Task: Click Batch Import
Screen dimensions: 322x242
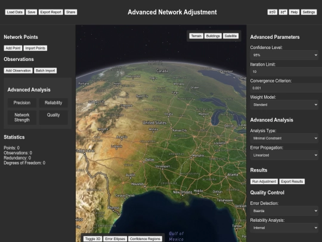Action: click(45, 71)
